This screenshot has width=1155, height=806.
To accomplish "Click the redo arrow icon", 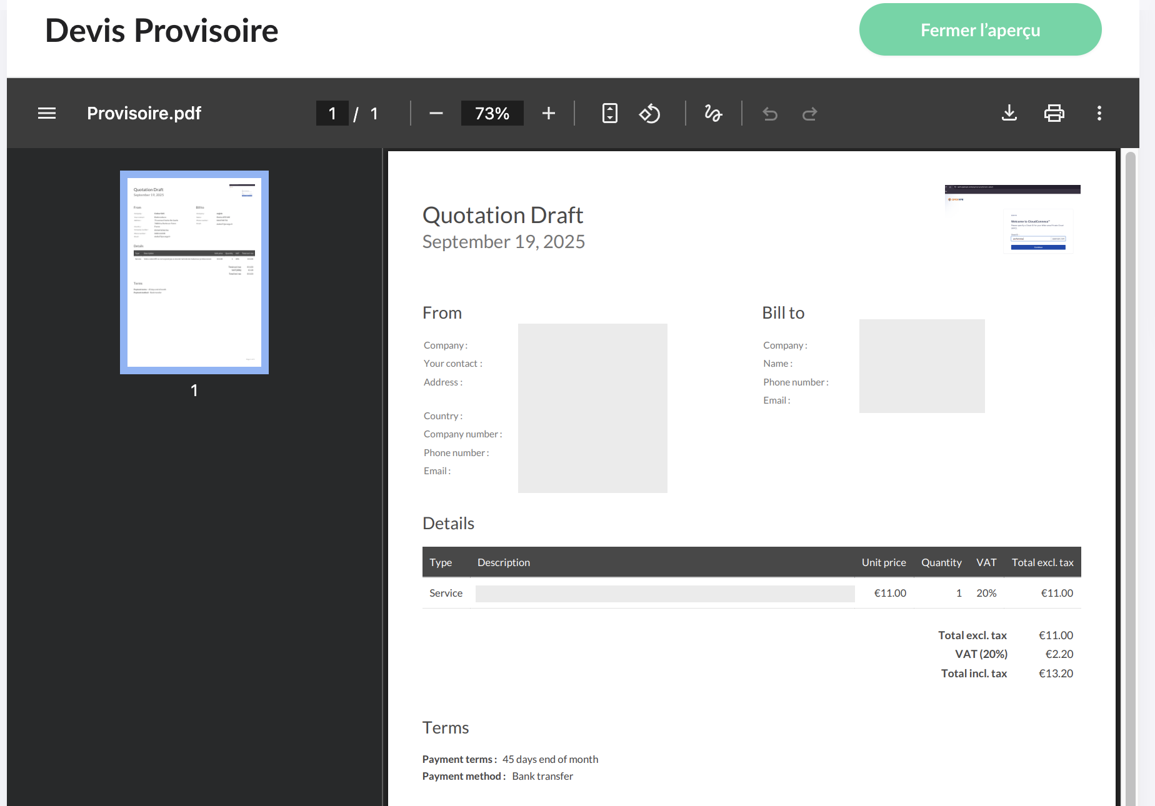I will [809, 114].
